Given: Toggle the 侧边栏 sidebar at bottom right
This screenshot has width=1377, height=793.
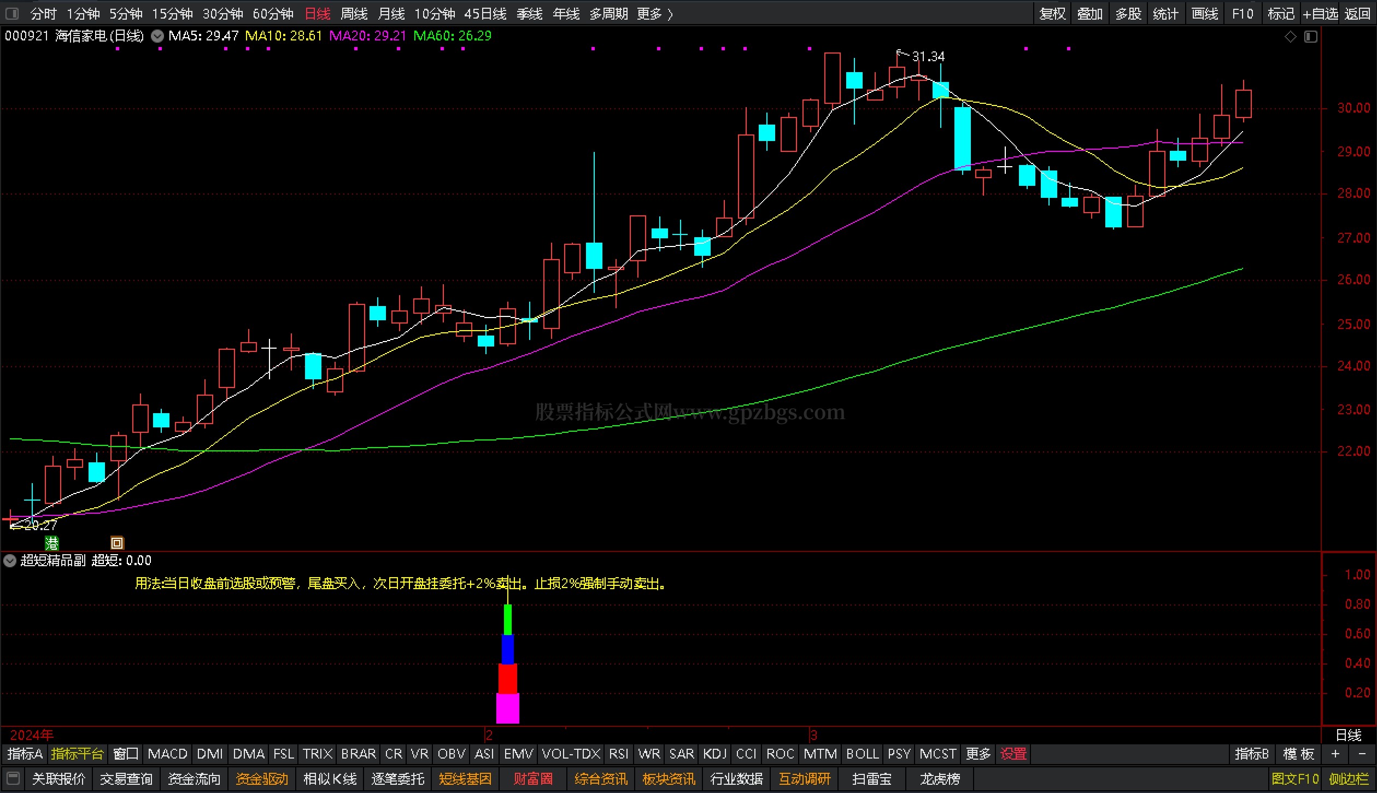Looking at the screenshot, I should (1349, 778).
